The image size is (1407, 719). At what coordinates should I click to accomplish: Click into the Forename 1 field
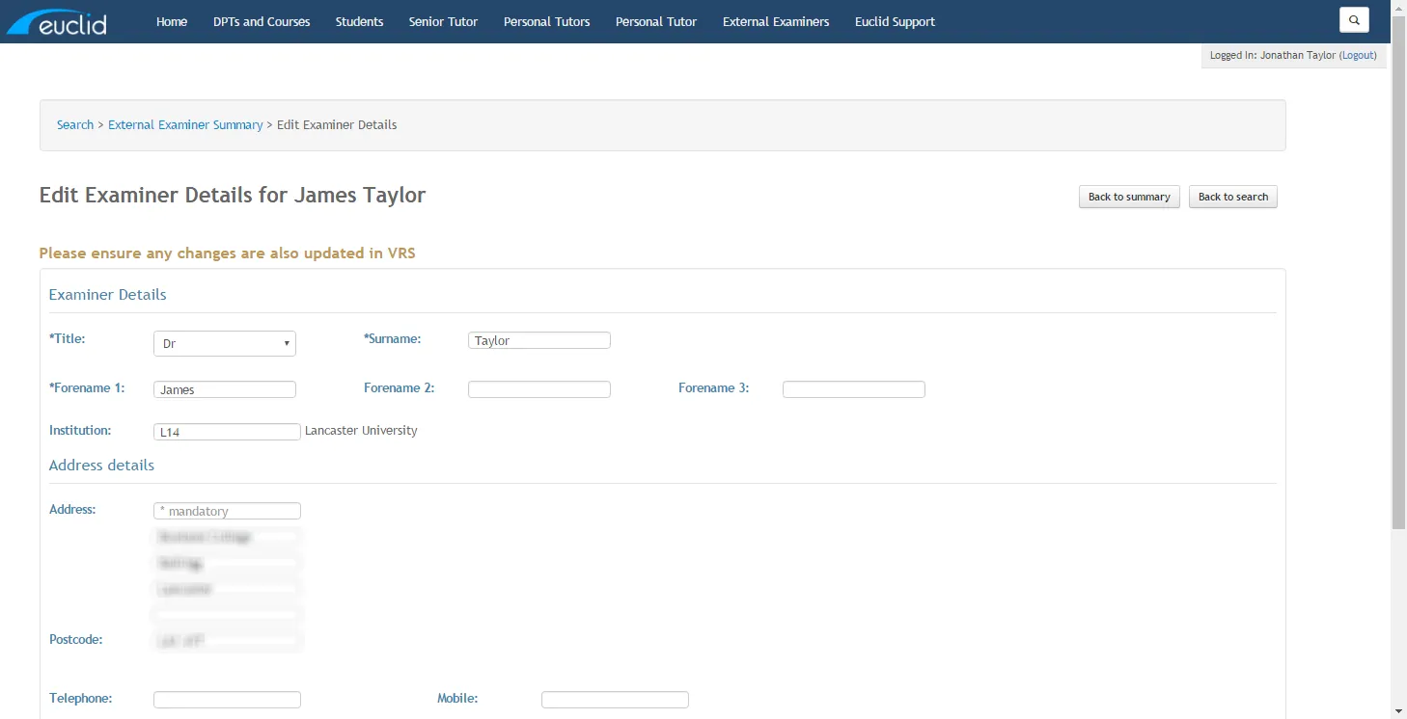click(224, 389)
